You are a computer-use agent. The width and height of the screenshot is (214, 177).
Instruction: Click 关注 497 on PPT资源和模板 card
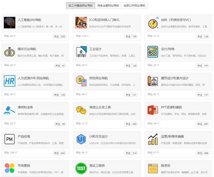point(203,124)
